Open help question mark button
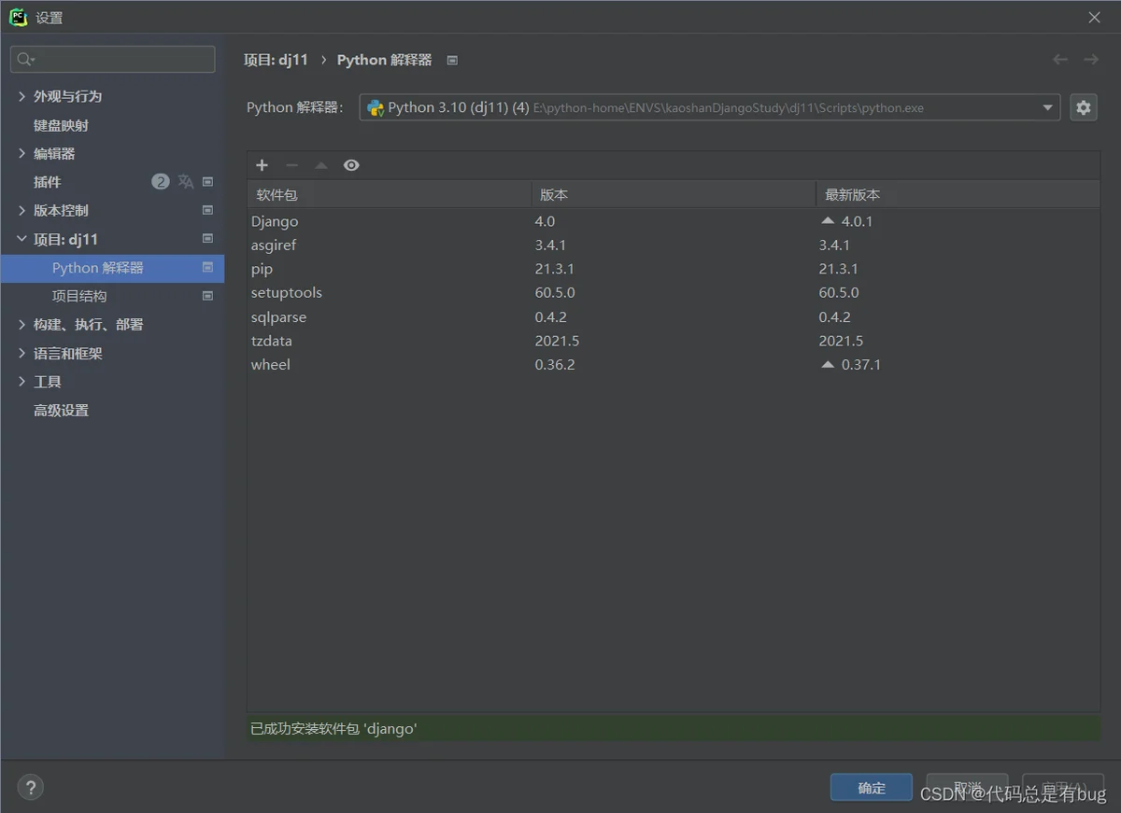The height and width of the screenshot is (813, 1121). [31, 788]
